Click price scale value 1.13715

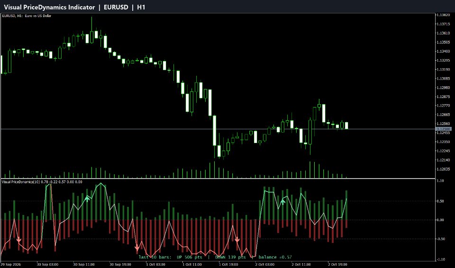pyautogui.click(x=444, y=24)
